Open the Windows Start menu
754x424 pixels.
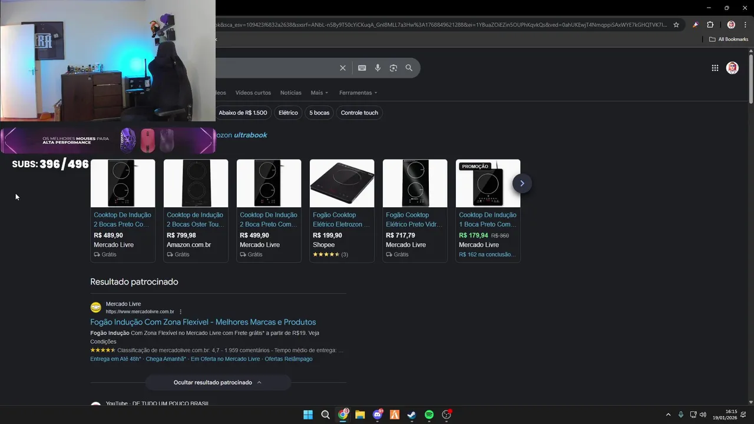click(308, 415)
